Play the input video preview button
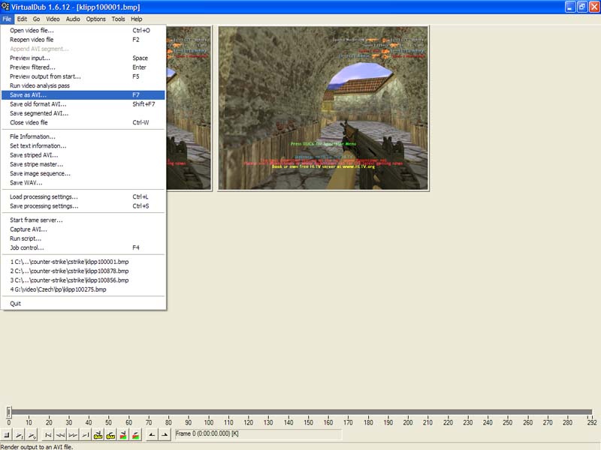Viewport: 601px width, 450px height. (x=20, y=435)
